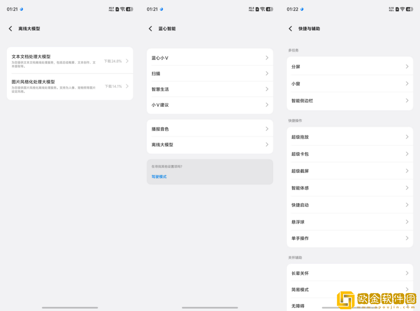Open the 驾驶模式 link

(x=159, y=177)
